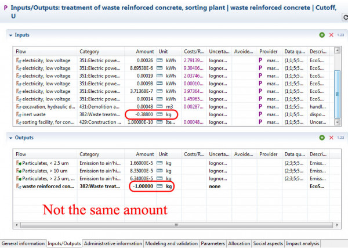
Task: Sort inputs by Flow column header
Action: pyautogui.click(x=45, y=52)
